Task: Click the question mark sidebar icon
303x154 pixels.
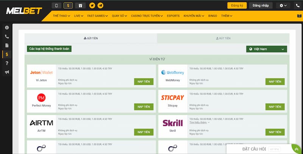Action: click(x=6, y=63)
